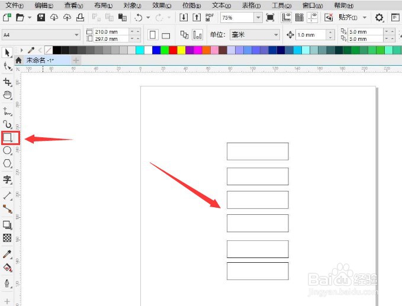The height and width of the screenshot is (306, 402).
Task: Select the Color eyedropper tool
Action: (7, 254)
